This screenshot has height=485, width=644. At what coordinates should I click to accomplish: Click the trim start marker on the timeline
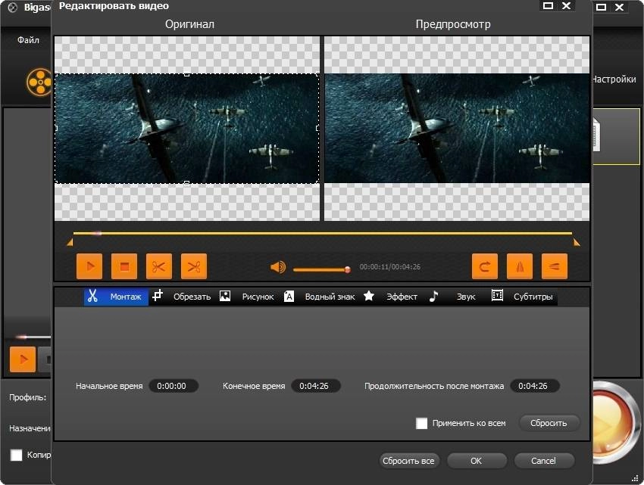coord(70,243)
